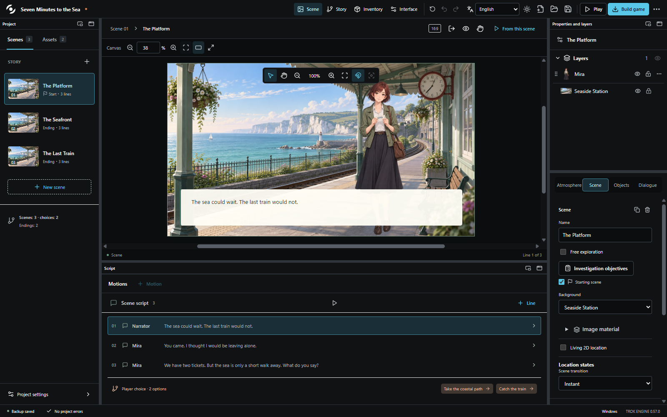
Task: Open the project folder icon
Action: pos(554,9)
